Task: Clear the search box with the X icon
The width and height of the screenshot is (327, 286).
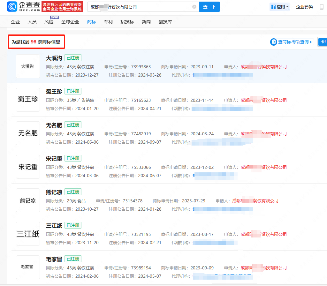Action: pos(194,7)
